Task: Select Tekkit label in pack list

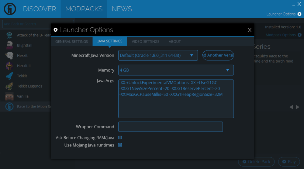Action: (22, 76)
